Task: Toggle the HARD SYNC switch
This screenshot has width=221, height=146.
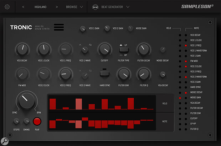Action: click(x=104, y=74)
